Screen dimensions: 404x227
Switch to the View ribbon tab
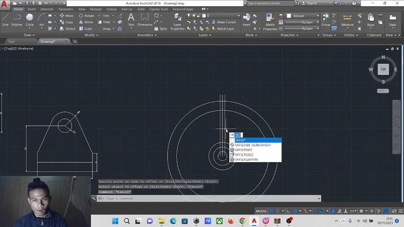[x=81, y=9]
